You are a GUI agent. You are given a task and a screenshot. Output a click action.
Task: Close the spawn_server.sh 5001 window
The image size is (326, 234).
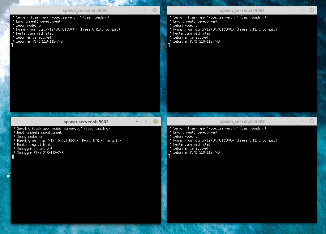point(311,10)
